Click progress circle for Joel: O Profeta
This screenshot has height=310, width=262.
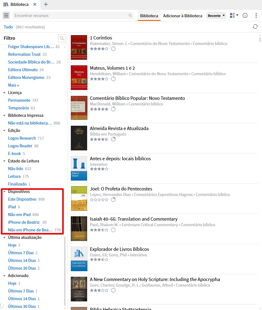(x=113, y=200)
